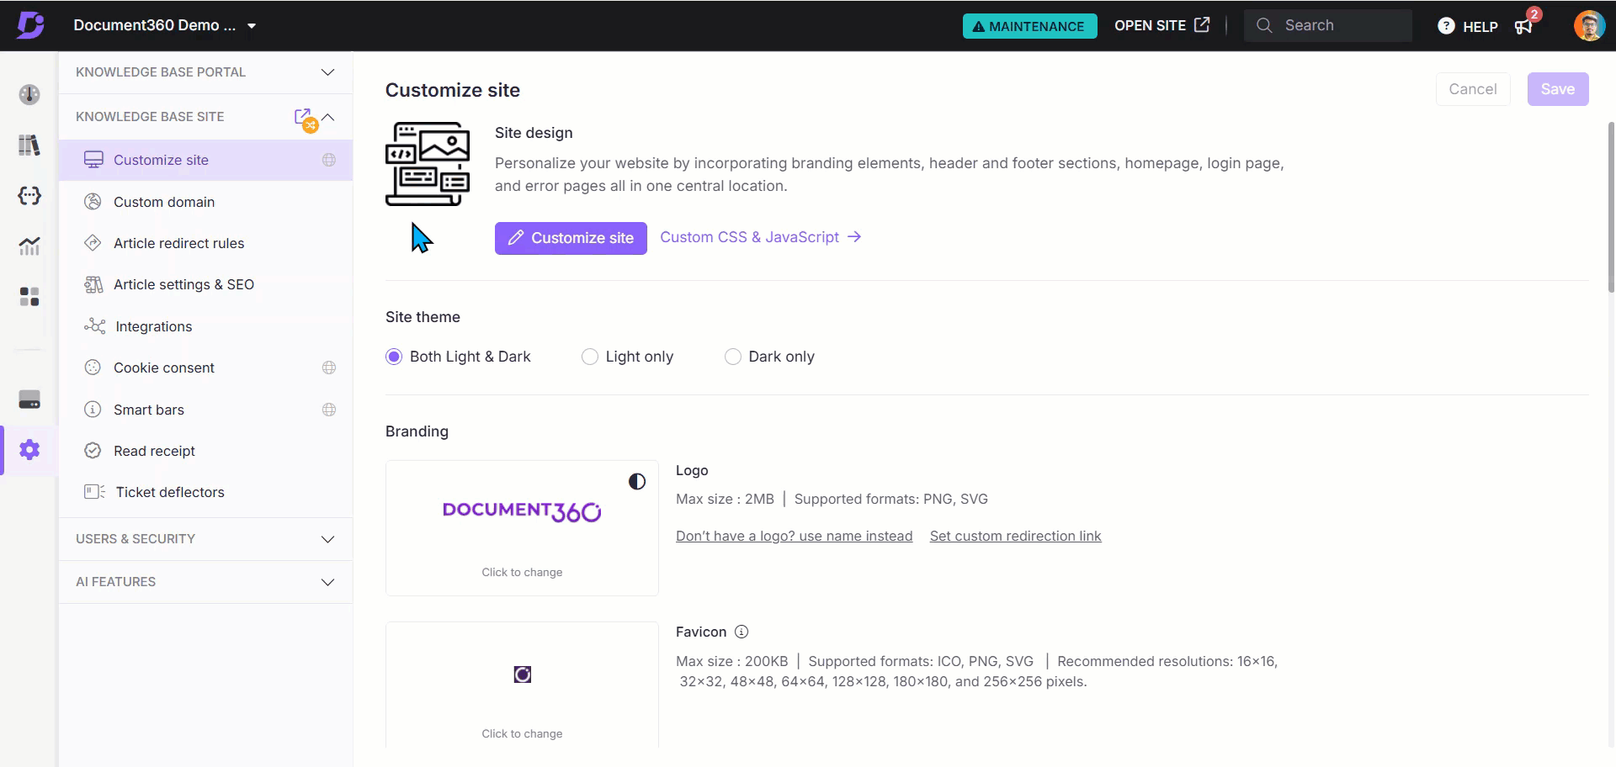
Task: Open the Drive storage icon in left rail
Action: click(29, 399)
